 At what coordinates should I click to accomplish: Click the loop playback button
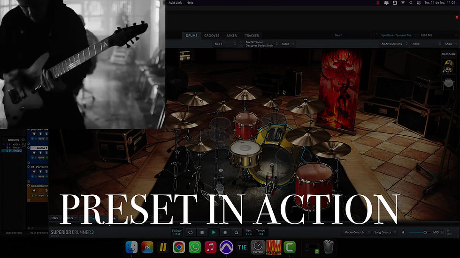pyautogui.click(x=191, y=232)
